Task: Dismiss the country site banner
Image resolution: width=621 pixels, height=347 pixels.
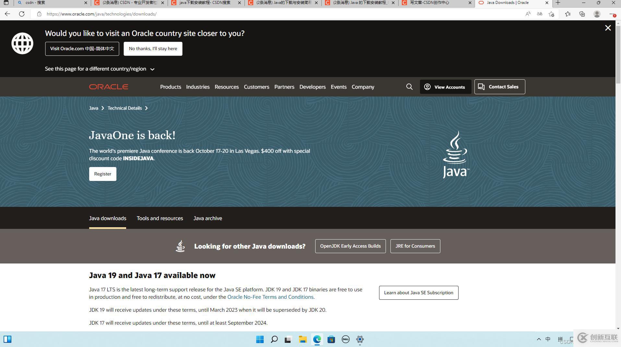Action: tap(608, 28)
